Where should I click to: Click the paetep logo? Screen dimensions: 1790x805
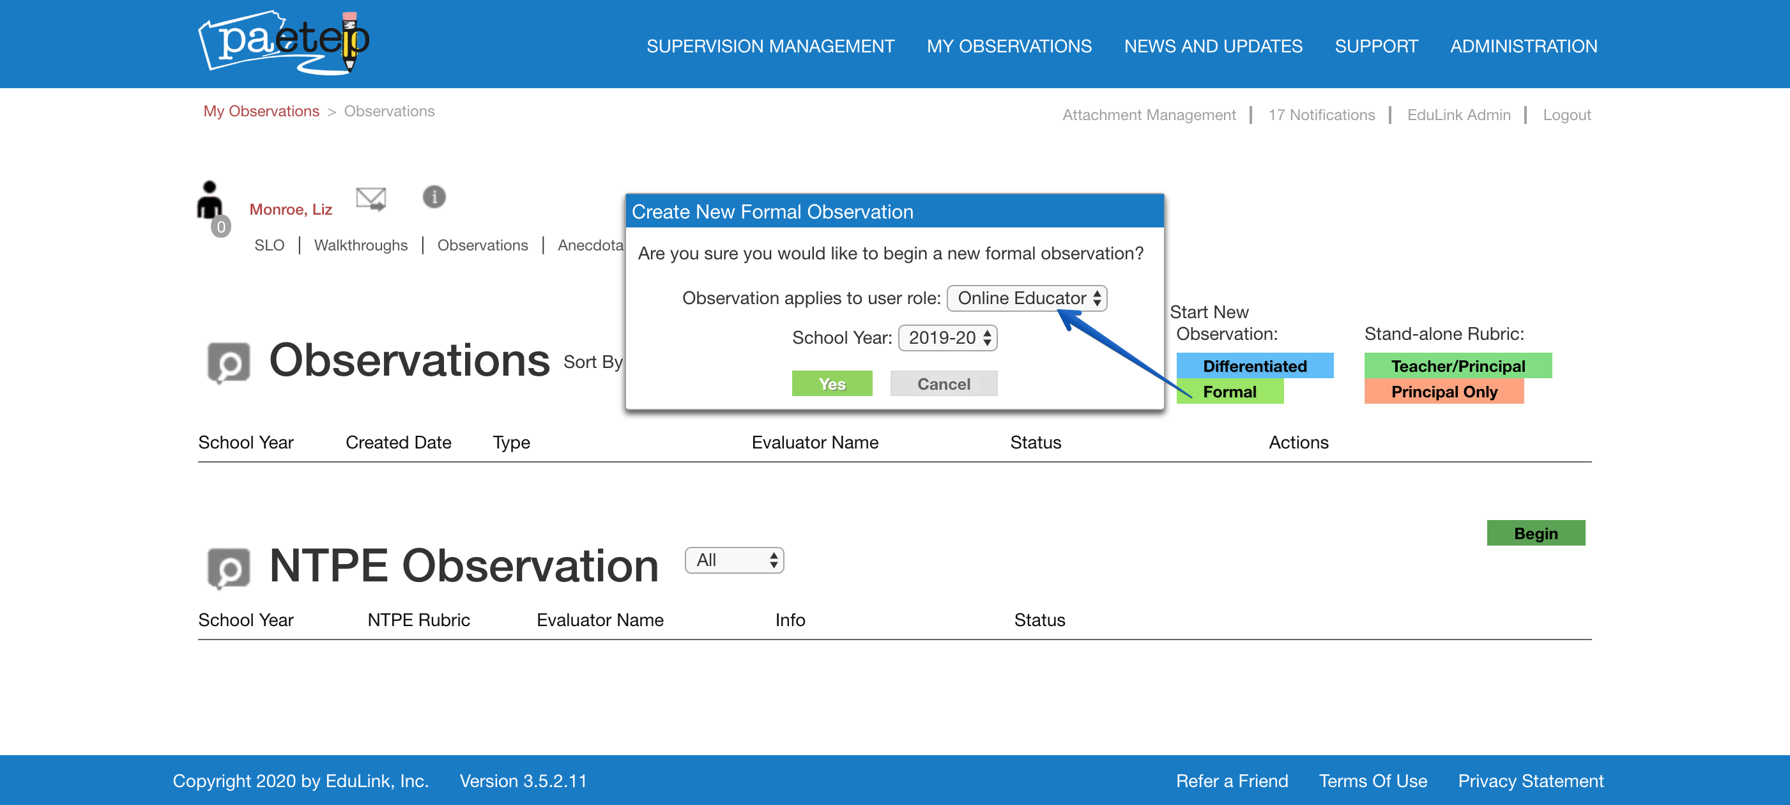point(284,42)
